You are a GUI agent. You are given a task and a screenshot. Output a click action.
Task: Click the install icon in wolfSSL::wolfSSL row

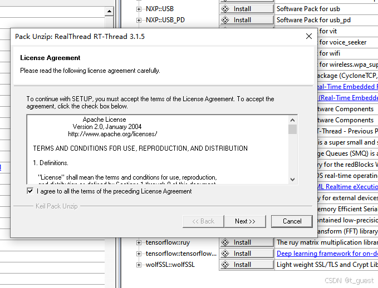point(225,265)
